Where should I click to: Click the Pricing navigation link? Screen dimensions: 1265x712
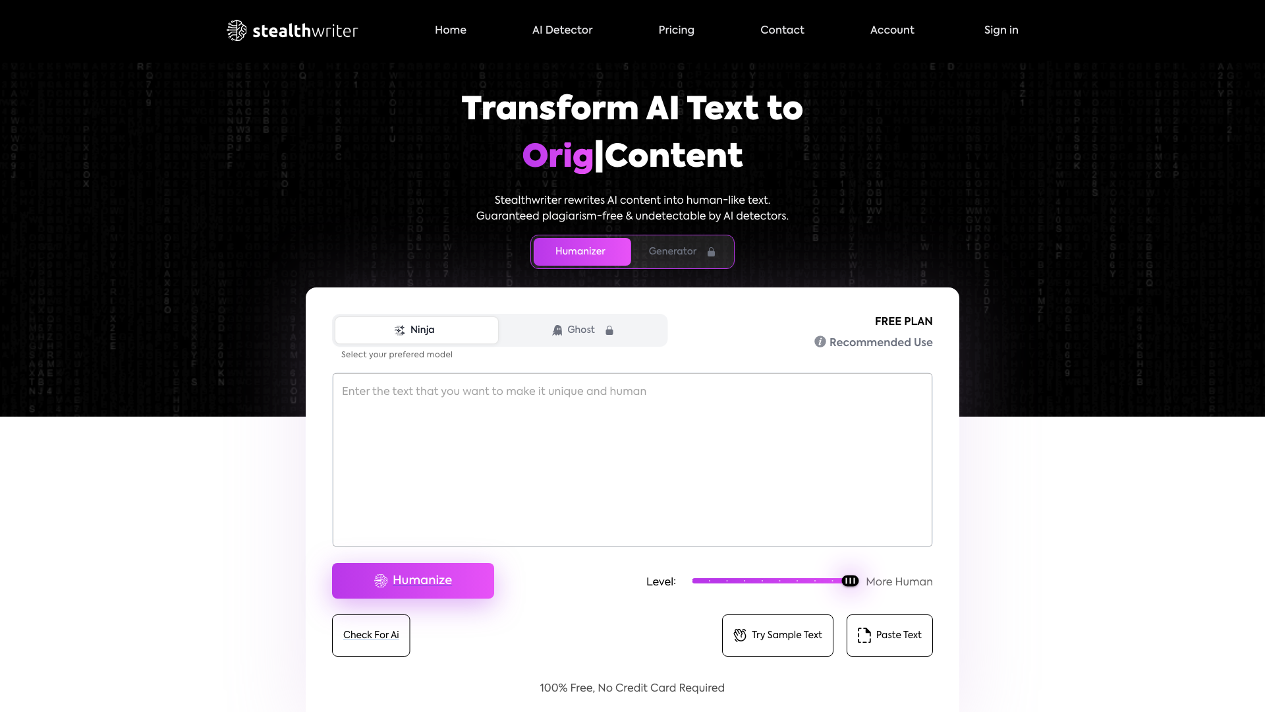coord(676,30)
